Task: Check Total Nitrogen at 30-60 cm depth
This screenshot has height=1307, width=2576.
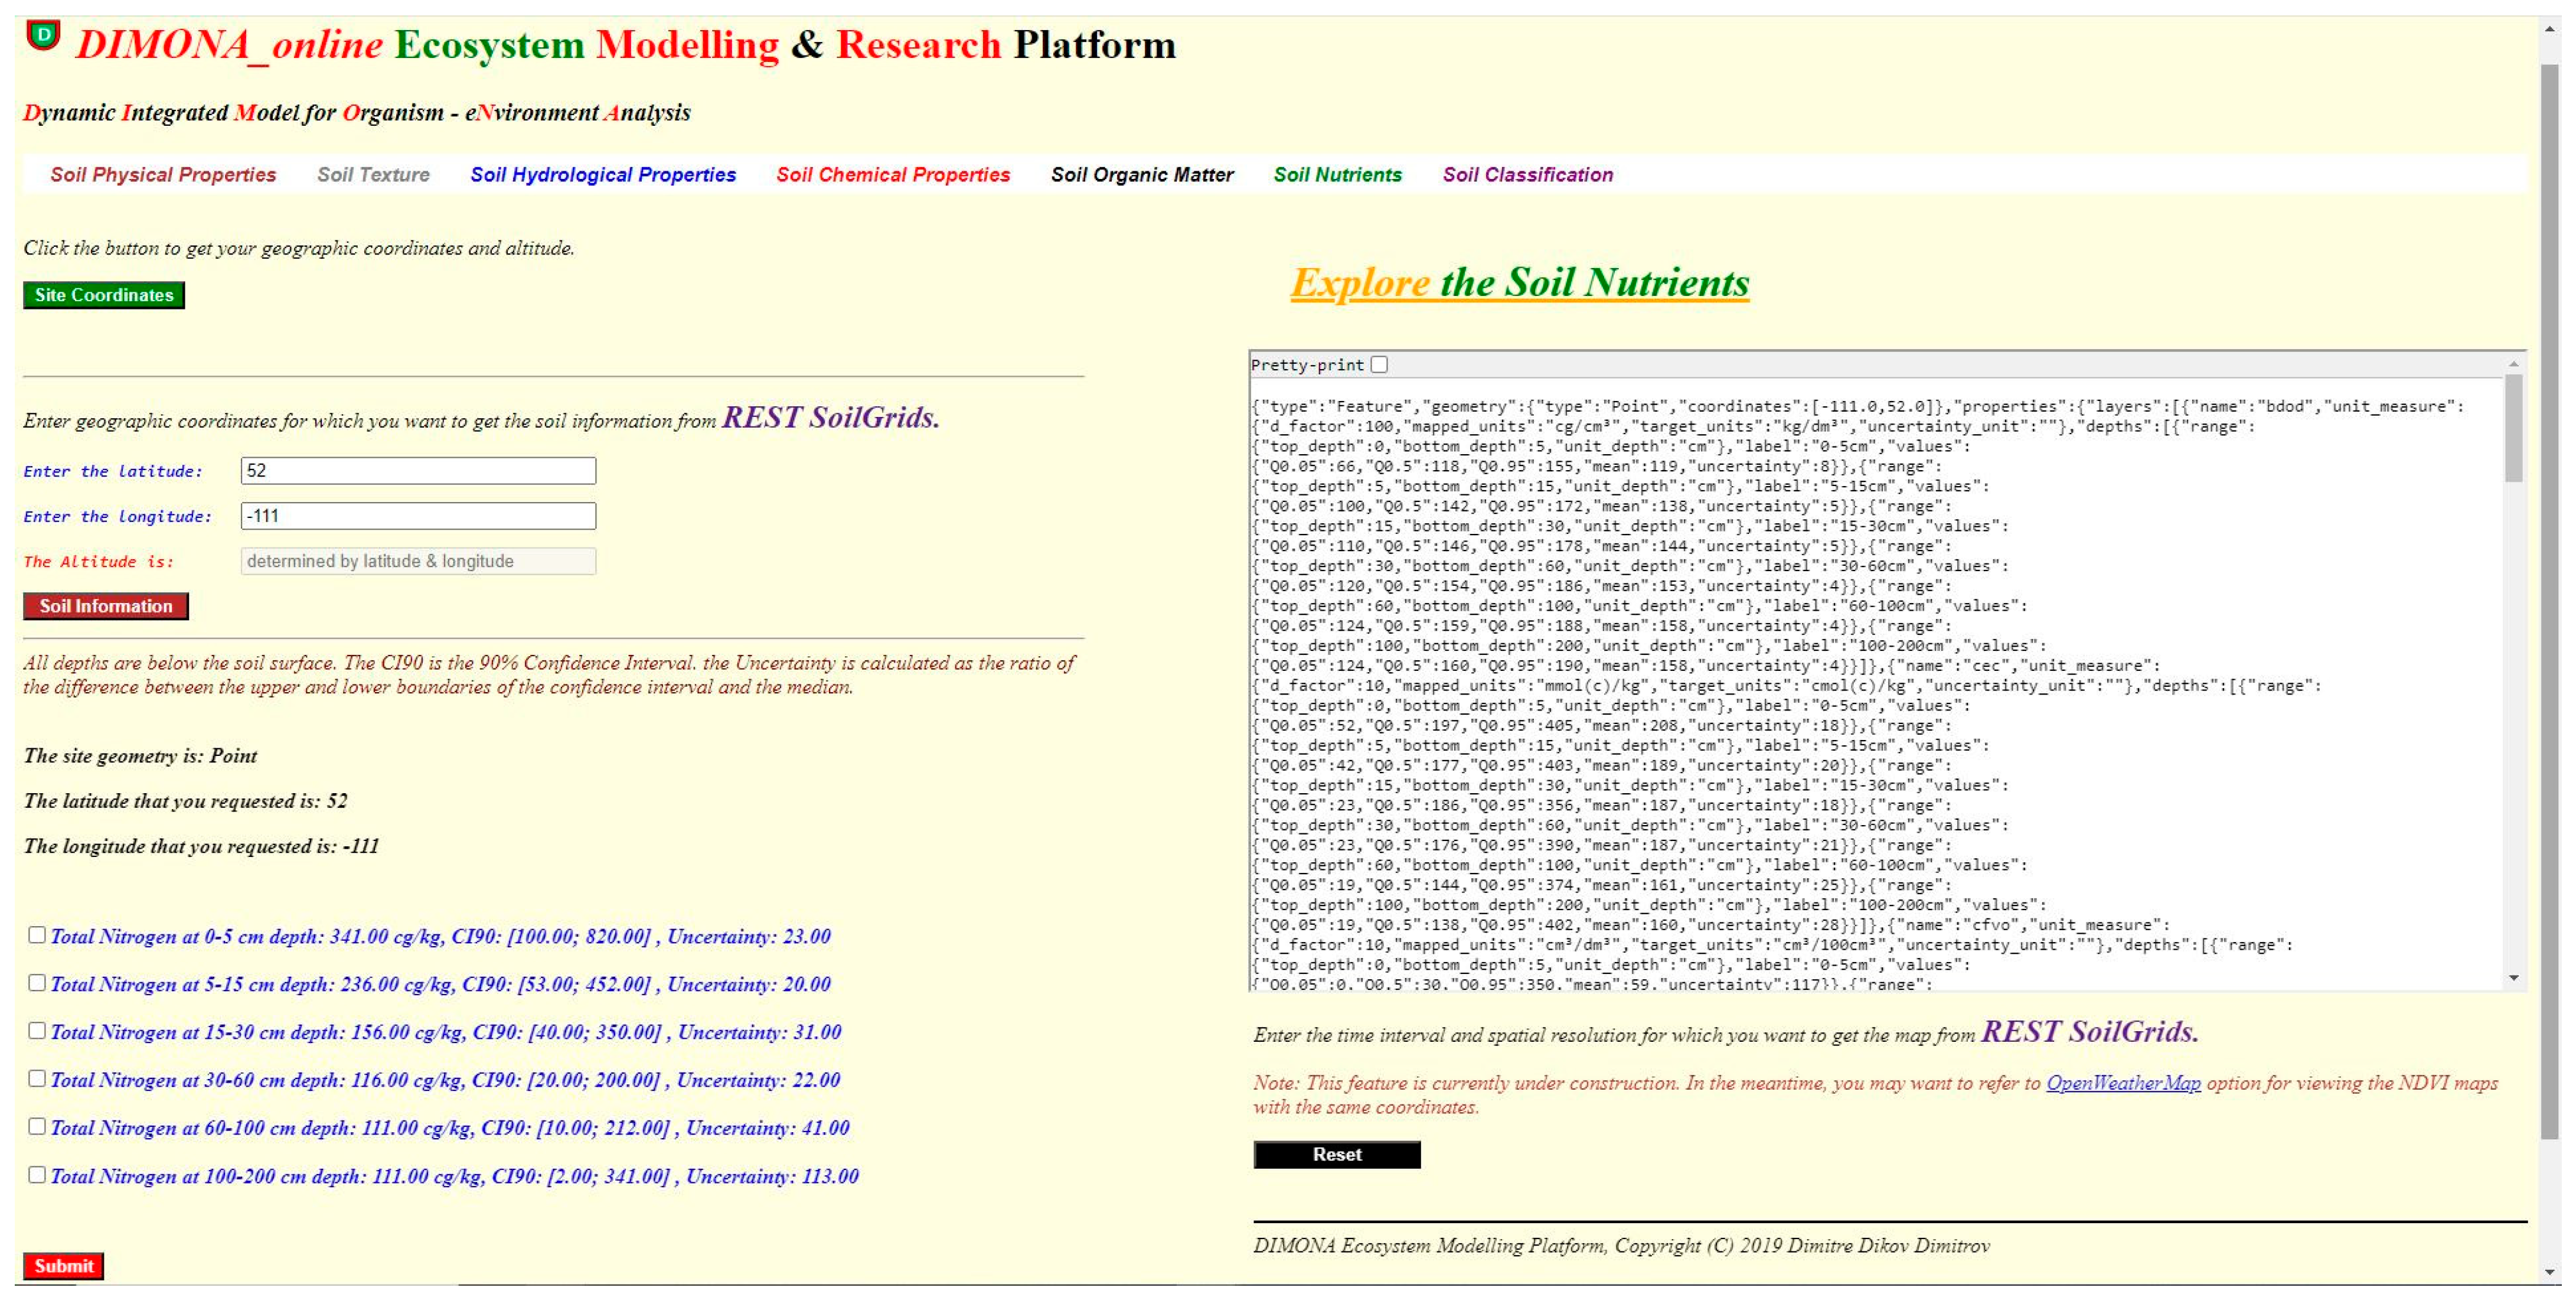Action: (x=37, y=1079)
